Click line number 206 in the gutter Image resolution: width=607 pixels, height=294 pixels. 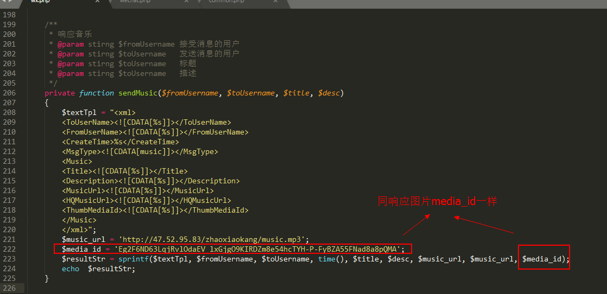(9, 93)
